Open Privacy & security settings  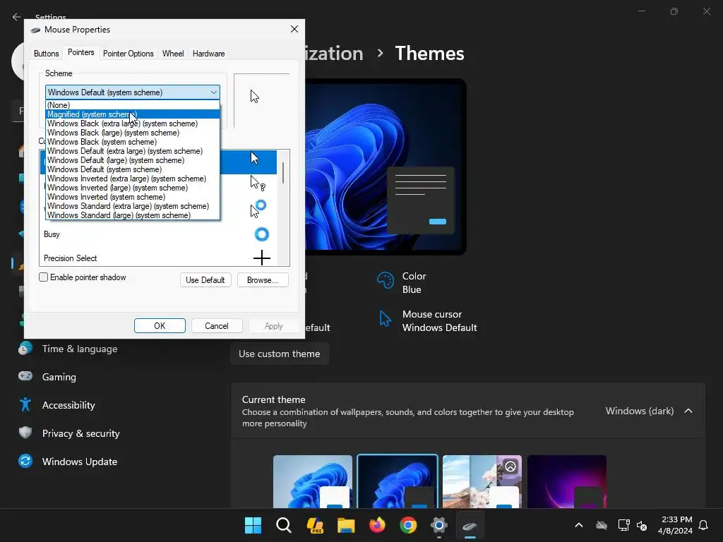69,433
